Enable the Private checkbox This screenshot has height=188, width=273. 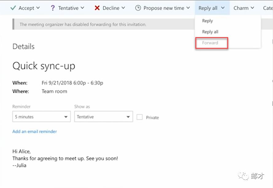coord(139,117)
